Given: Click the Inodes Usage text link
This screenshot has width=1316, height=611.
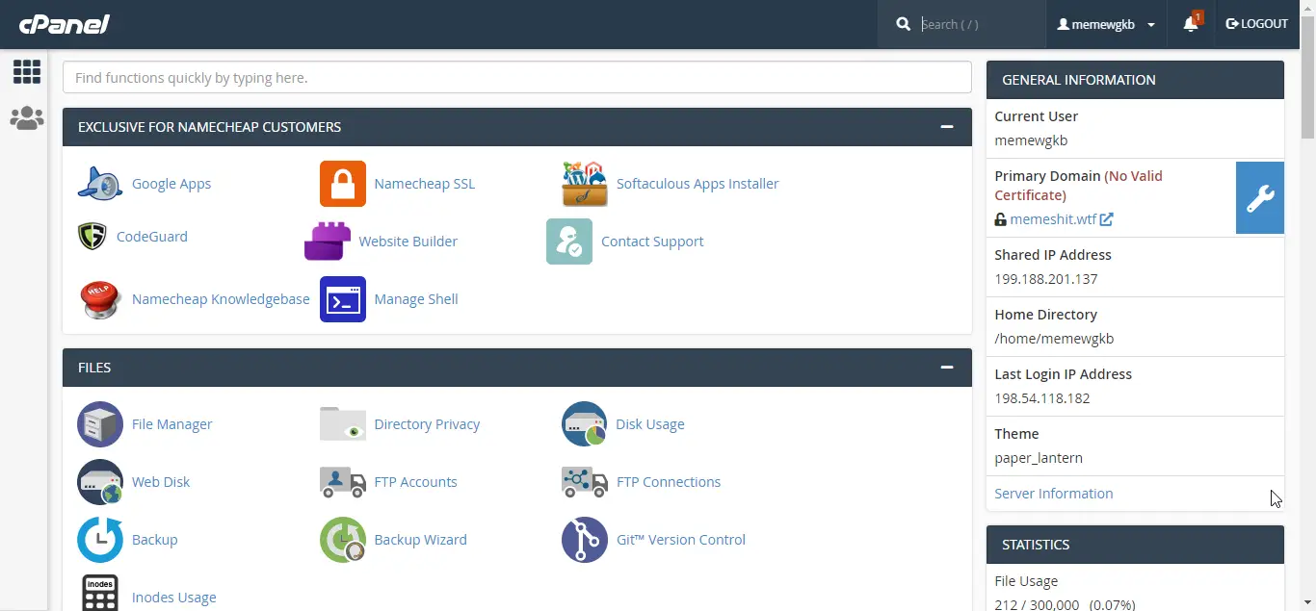Looking at the screenshot, I should 174,598.
